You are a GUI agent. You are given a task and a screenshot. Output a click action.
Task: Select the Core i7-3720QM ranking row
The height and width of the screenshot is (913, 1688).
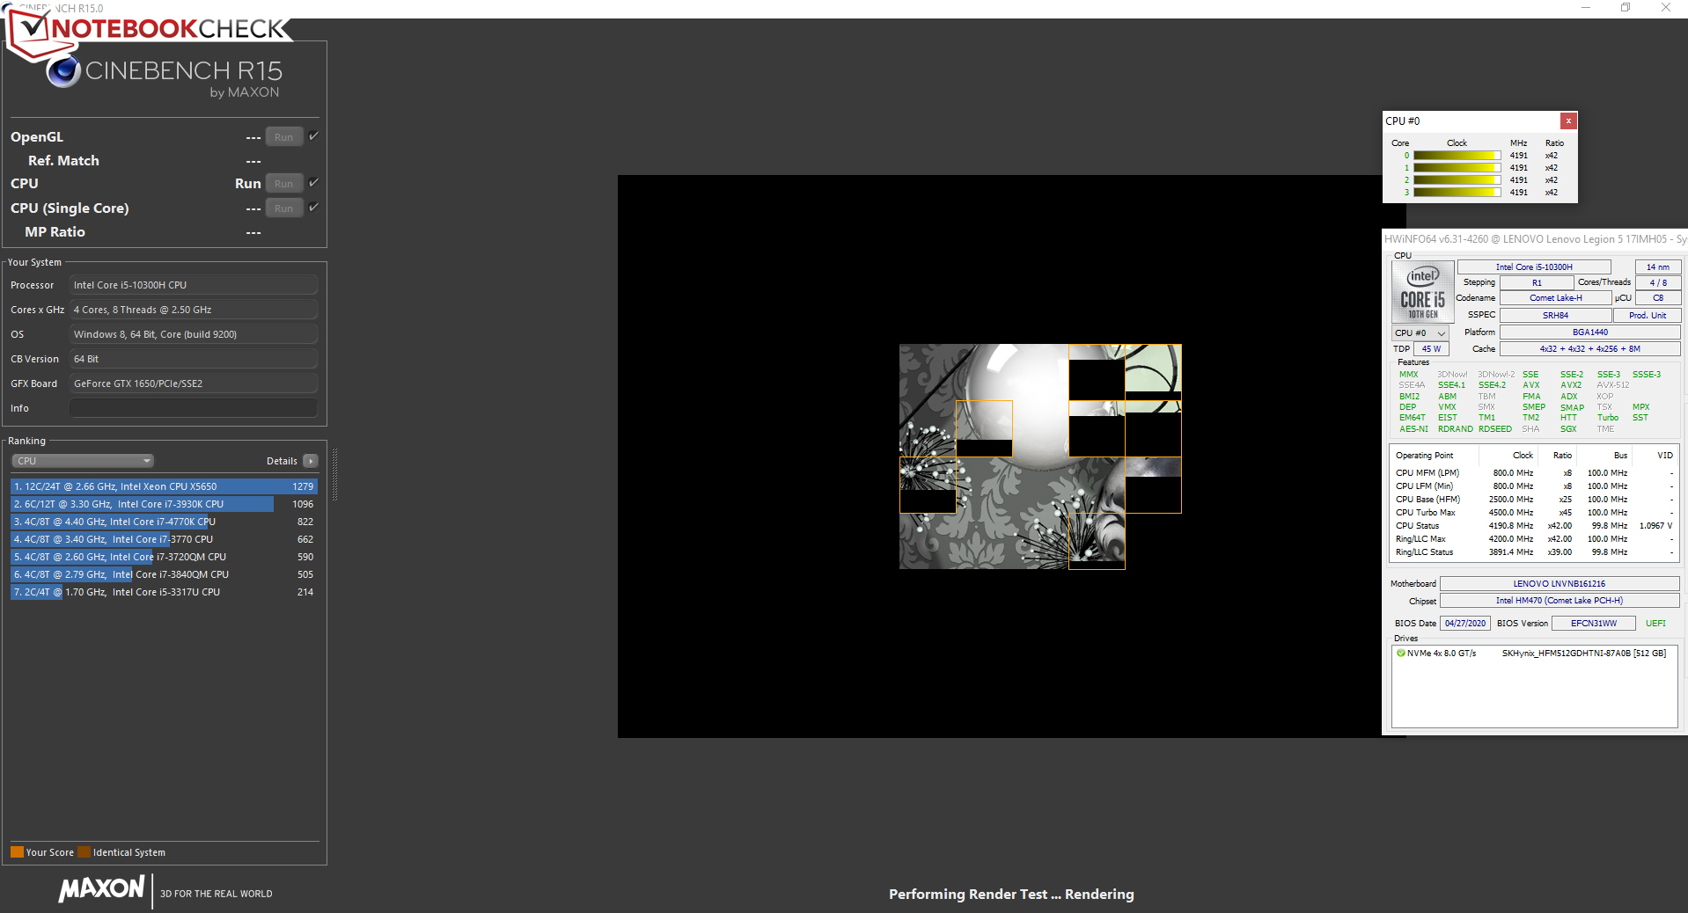tap(164, 557)
